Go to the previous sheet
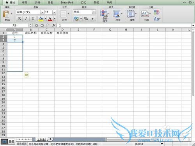This screenshot has width=195, height=146. 22,139
